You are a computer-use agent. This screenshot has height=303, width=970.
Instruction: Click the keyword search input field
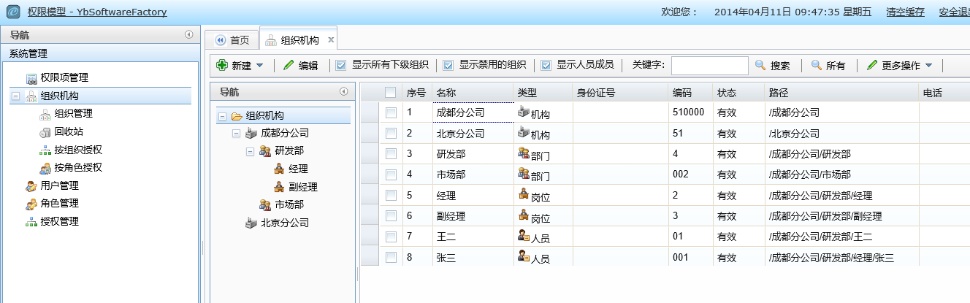[709, 66]
